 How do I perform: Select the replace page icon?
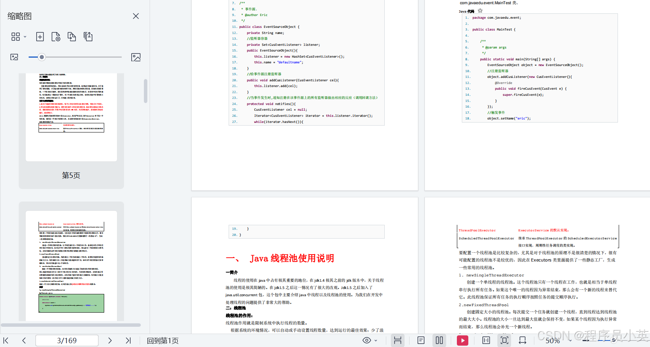(72, 37)
